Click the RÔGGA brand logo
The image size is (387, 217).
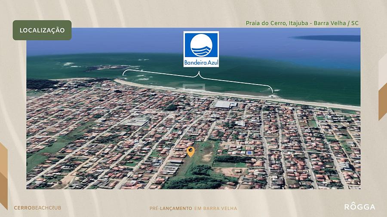coord(359,207)
